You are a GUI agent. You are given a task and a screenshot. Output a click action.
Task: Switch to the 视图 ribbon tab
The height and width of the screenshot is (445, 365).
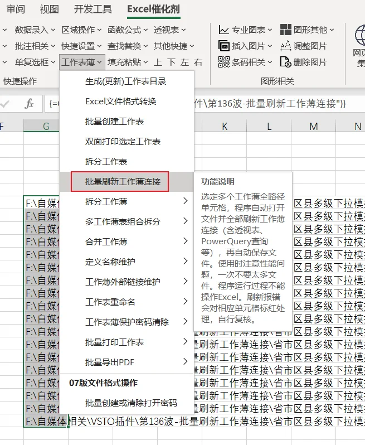(x=50, y=9)
